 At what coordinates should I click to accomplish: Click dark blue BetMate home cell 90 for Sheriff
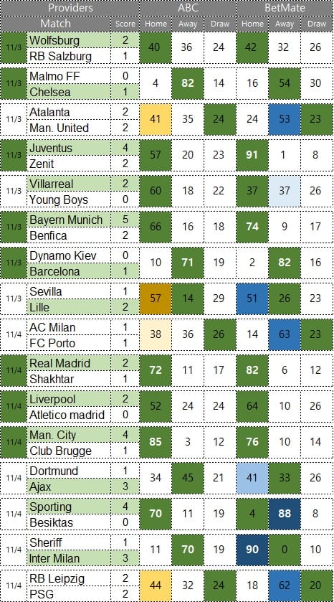tap(252, 550)
